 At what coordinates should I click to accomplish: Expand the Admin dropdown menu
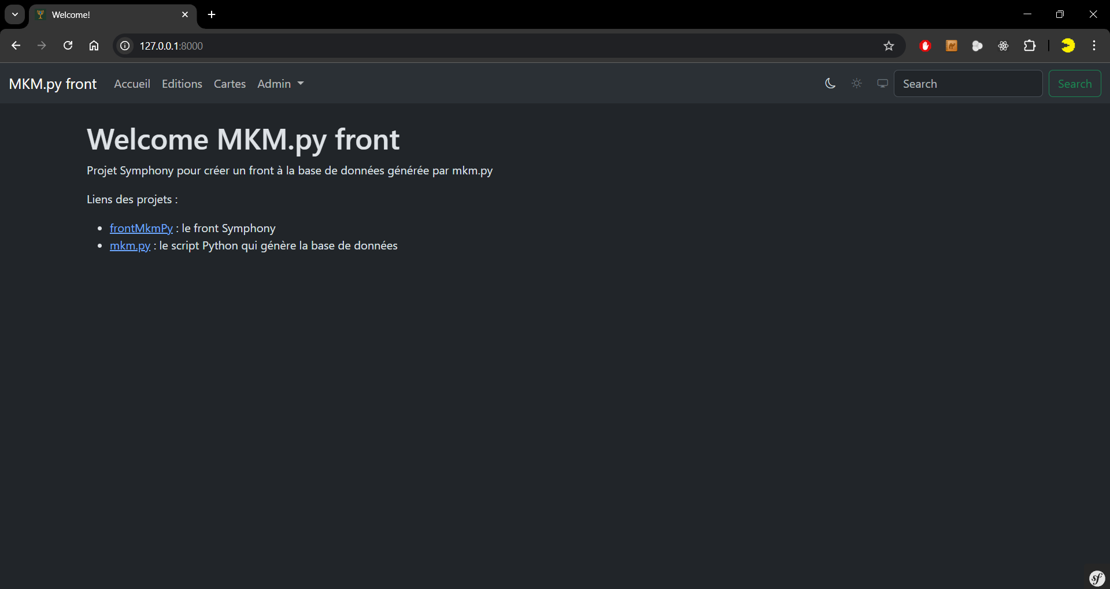point(280,84)
